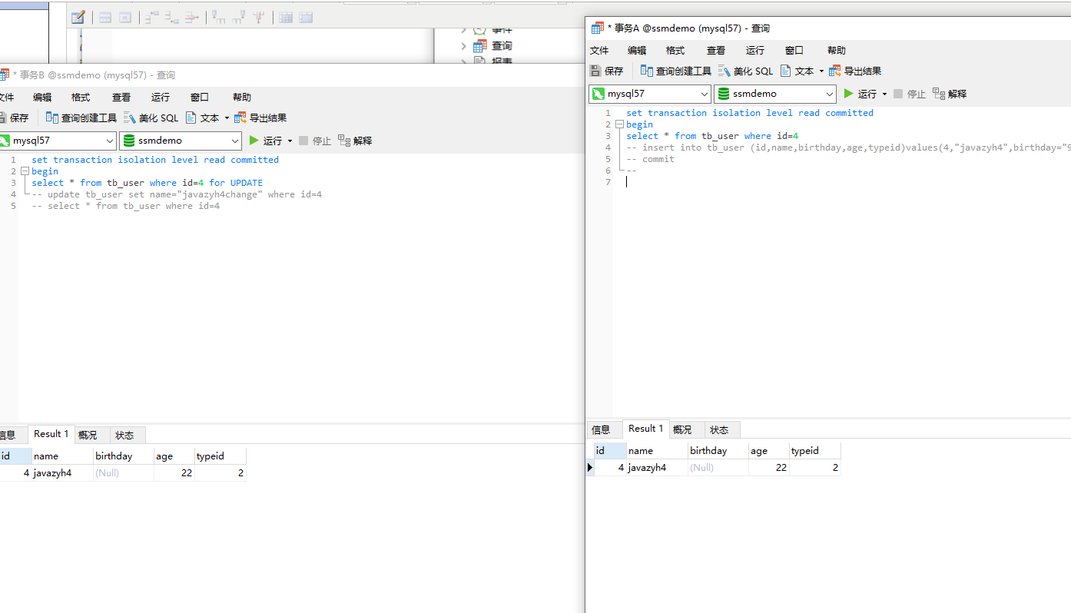Run the query in the 事务A window
Screen dimensions: 1071x613
[x=860, y=94]
